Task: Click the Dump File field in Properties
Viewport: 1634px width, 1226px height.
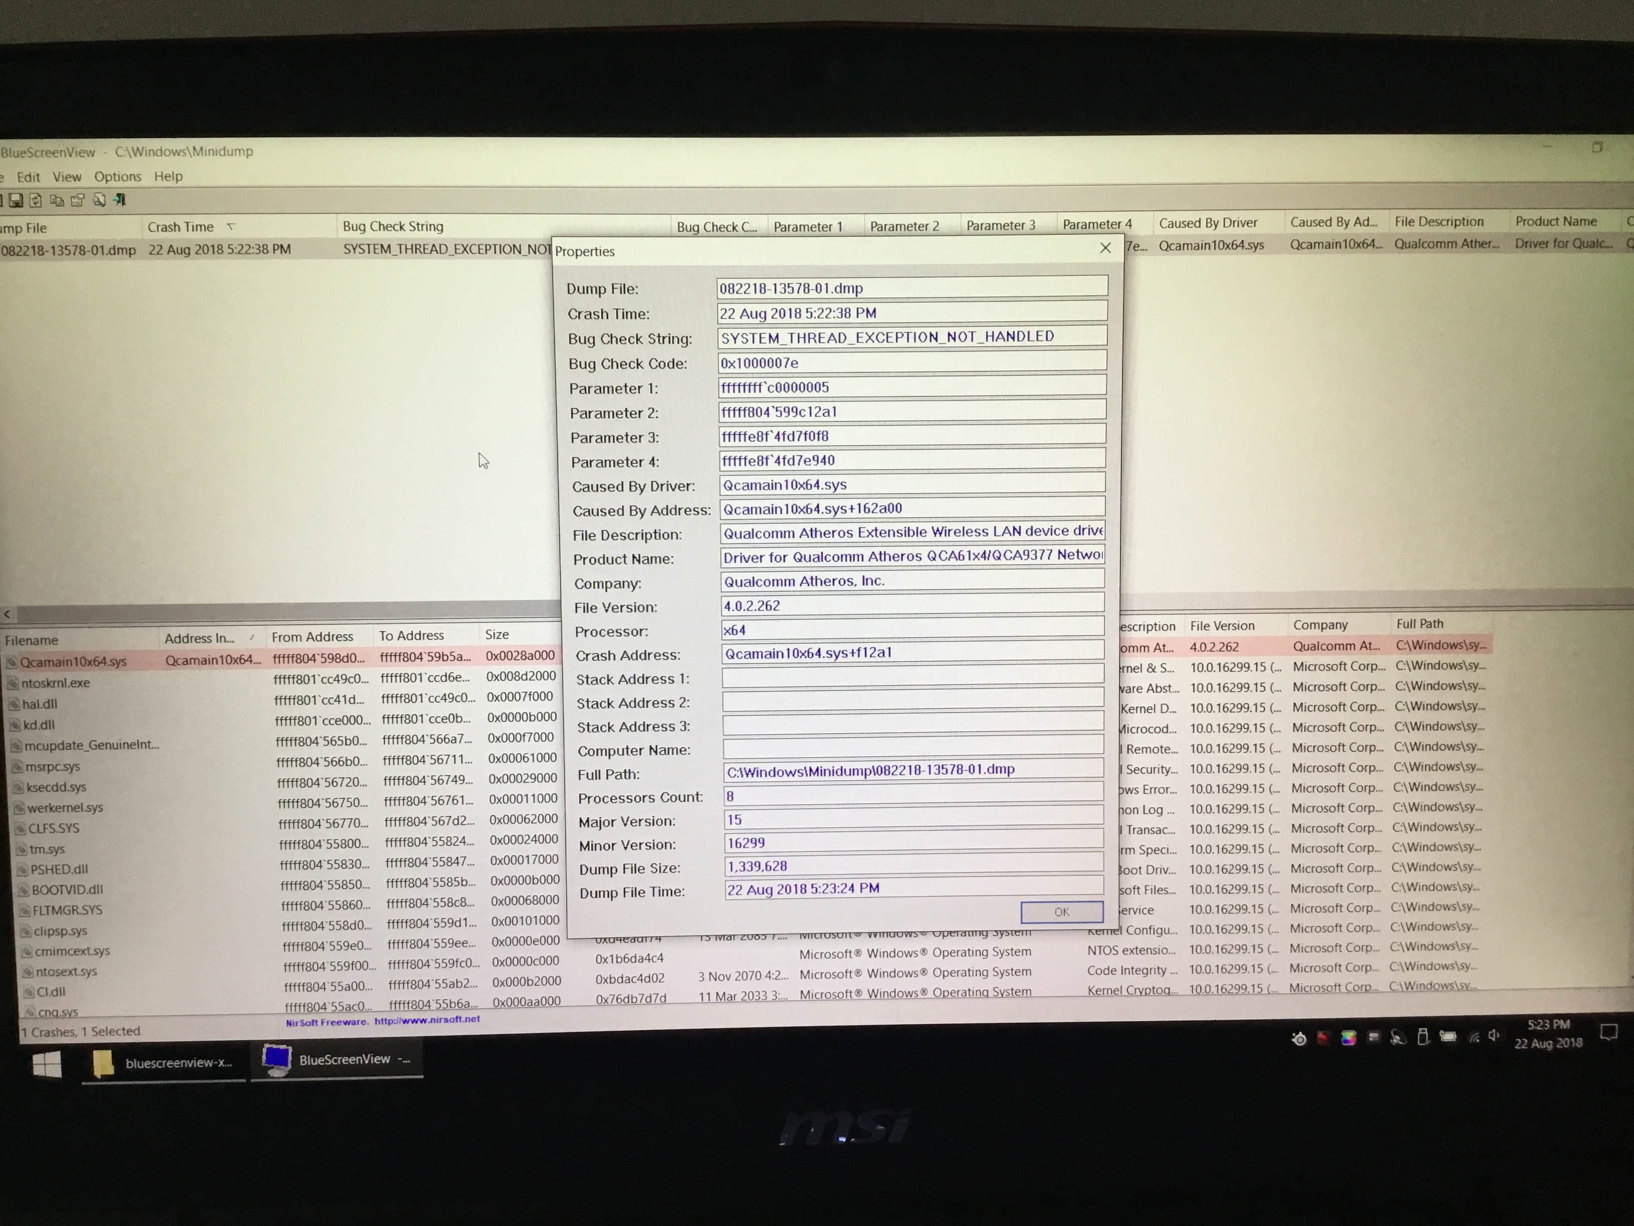Action: click(x=912, y=287)
